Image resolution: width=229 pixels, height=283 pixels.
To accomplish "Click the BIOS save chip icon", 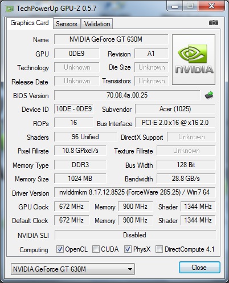I will (209, 95).
